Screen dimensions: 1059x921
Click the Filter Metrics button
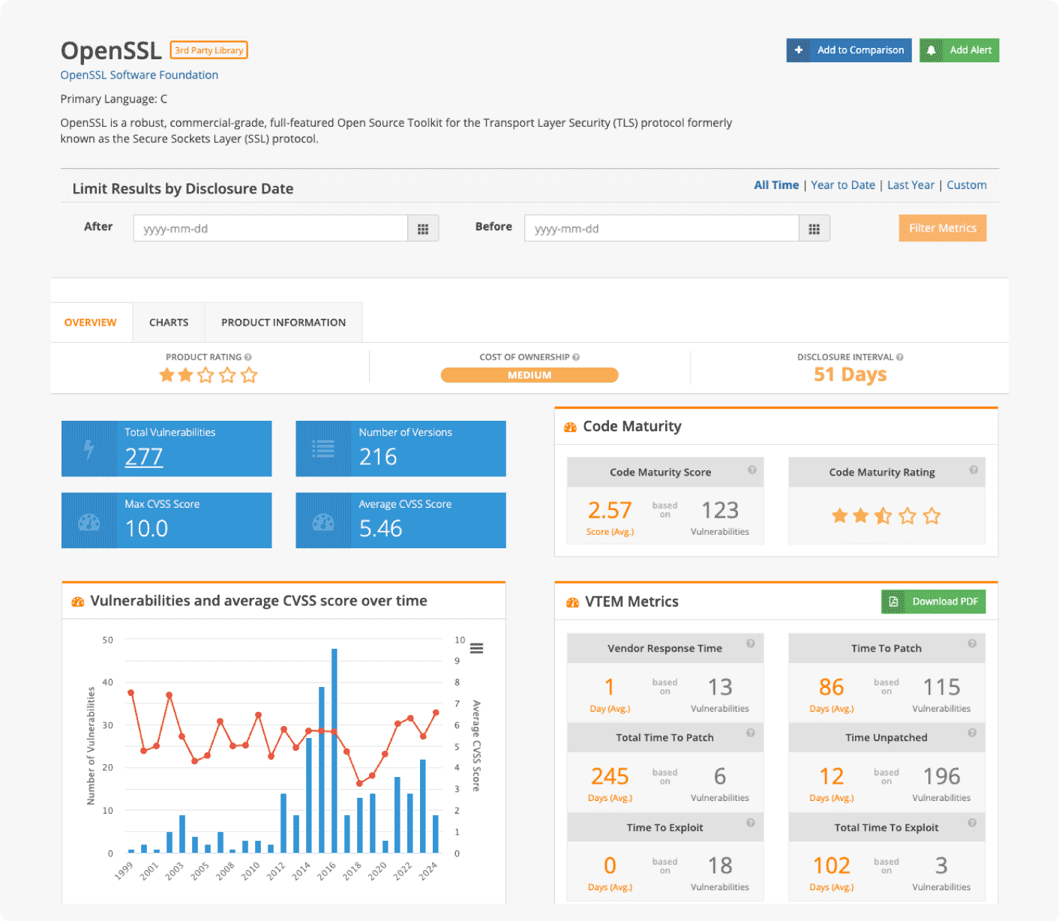pos(943,228)
